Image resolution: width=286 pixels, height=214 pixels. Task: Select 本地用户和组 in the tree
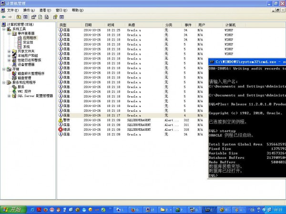point(28,56)
